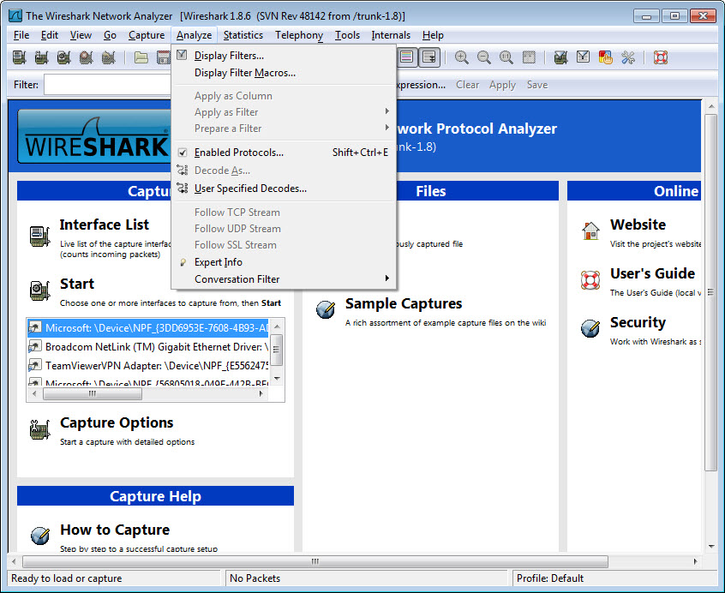
Task: Click the colorize packet list toolbar icon
Action: click(x=407, y=57)
